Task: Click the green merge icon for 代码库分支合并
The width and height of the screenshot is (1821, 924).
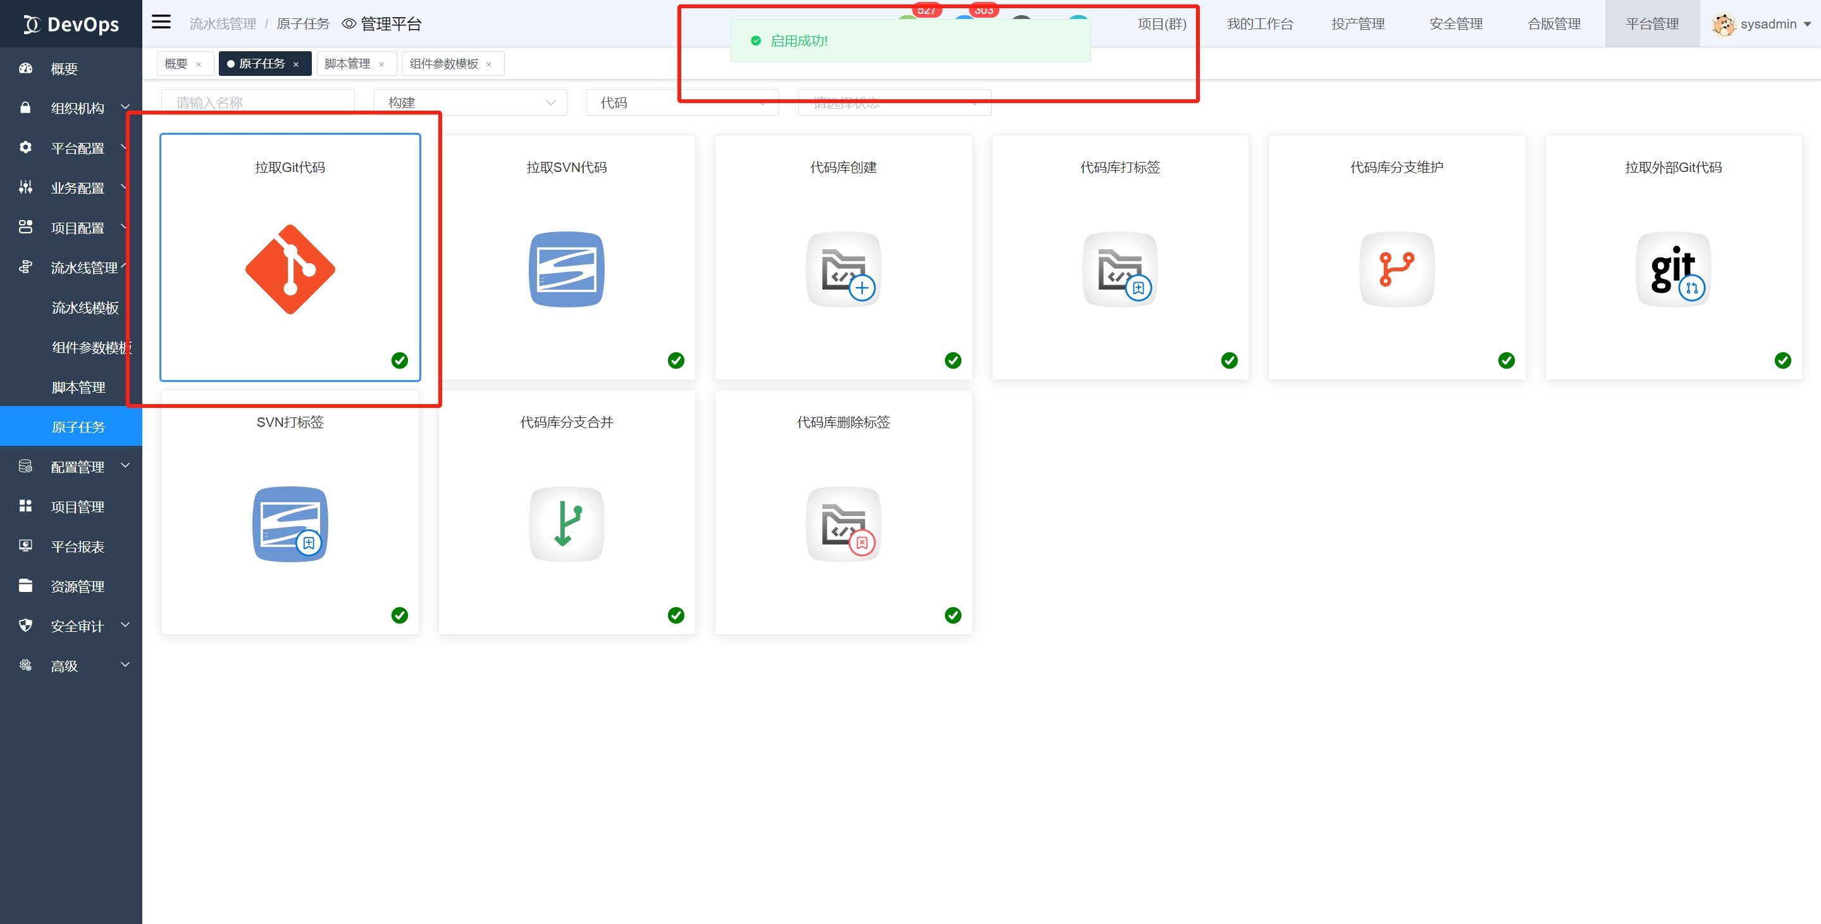Action: pos(566,524)
